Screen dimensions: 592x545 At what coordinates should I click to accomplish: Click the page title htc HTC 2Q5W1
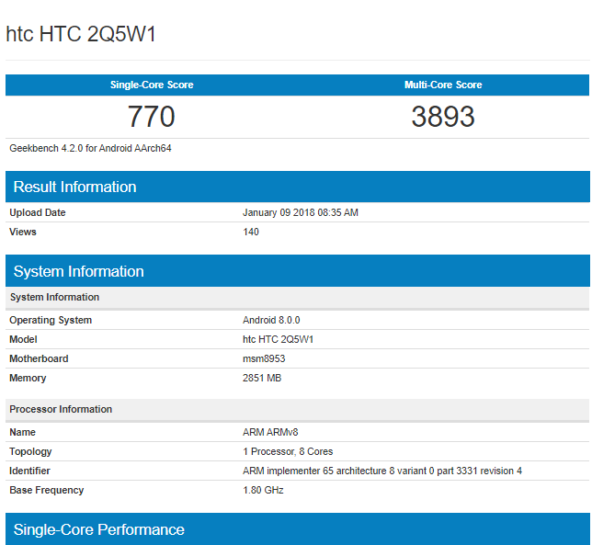[x=81, y=34]
